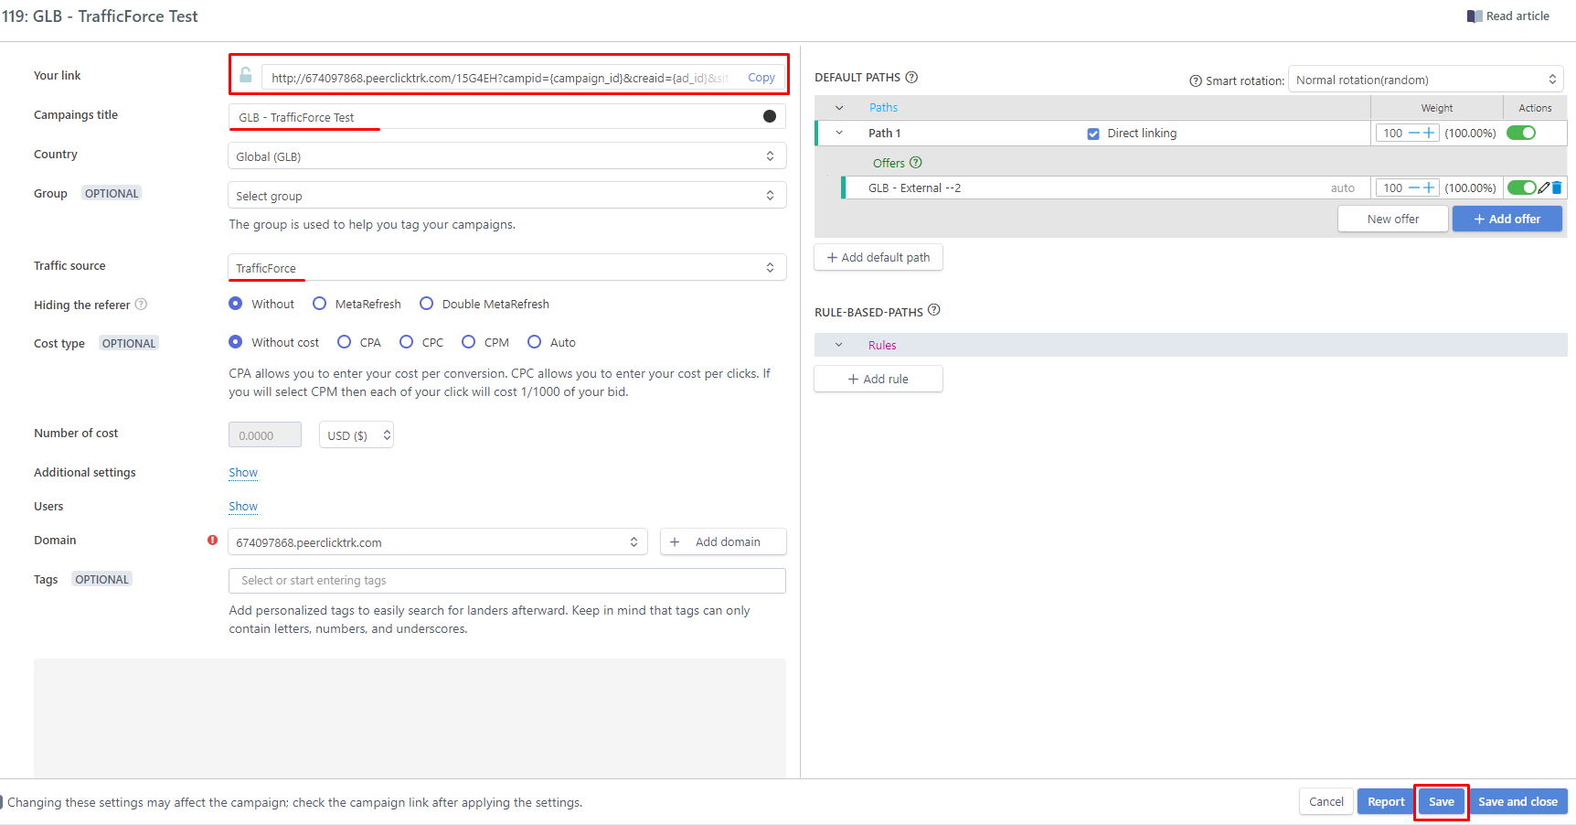Pick campaign color with the black swatch

pyautogui.click(x=770, y=116)
